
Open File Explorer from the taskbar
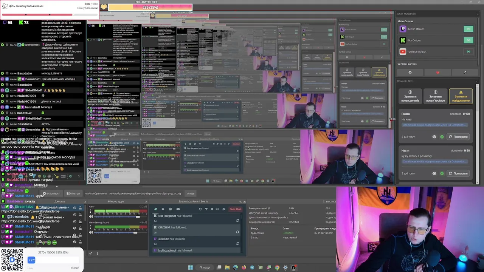coord(227,267)
